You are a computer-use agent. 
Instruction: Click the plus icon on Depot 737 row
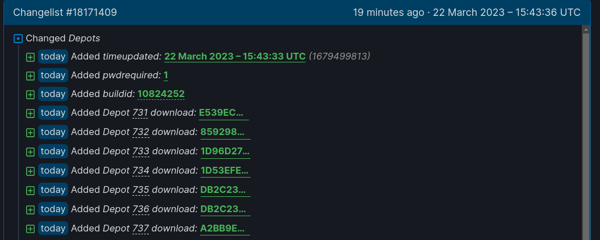pos(30,229)
